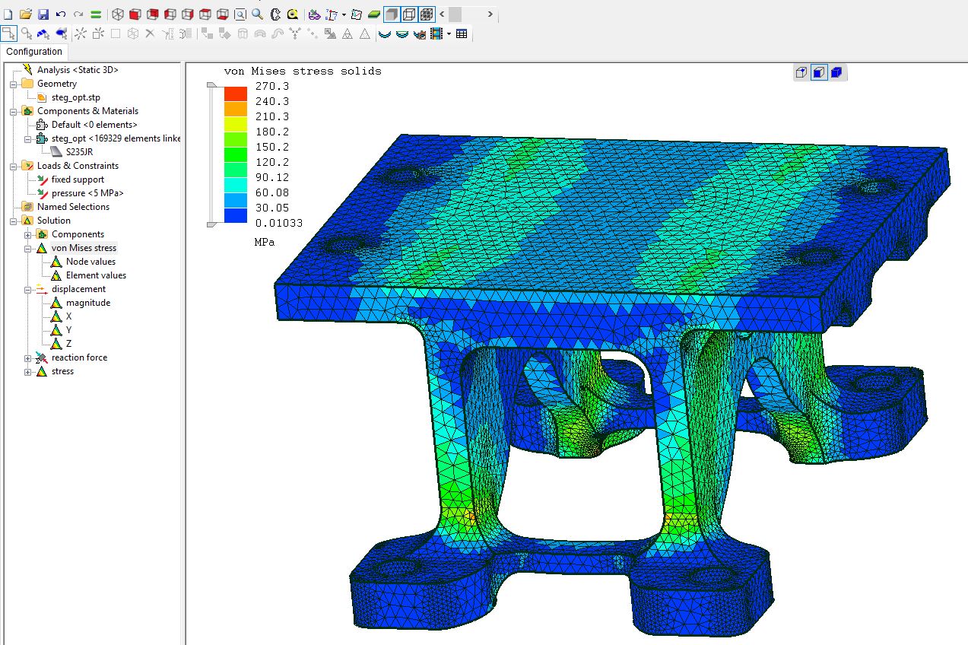Select the magnifying glass zoom tool
The image size is (968, 645).
tap(258, 14)
